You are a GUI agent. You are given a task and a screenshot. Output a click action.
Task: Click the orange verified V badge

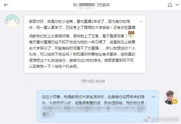point(175,102)
